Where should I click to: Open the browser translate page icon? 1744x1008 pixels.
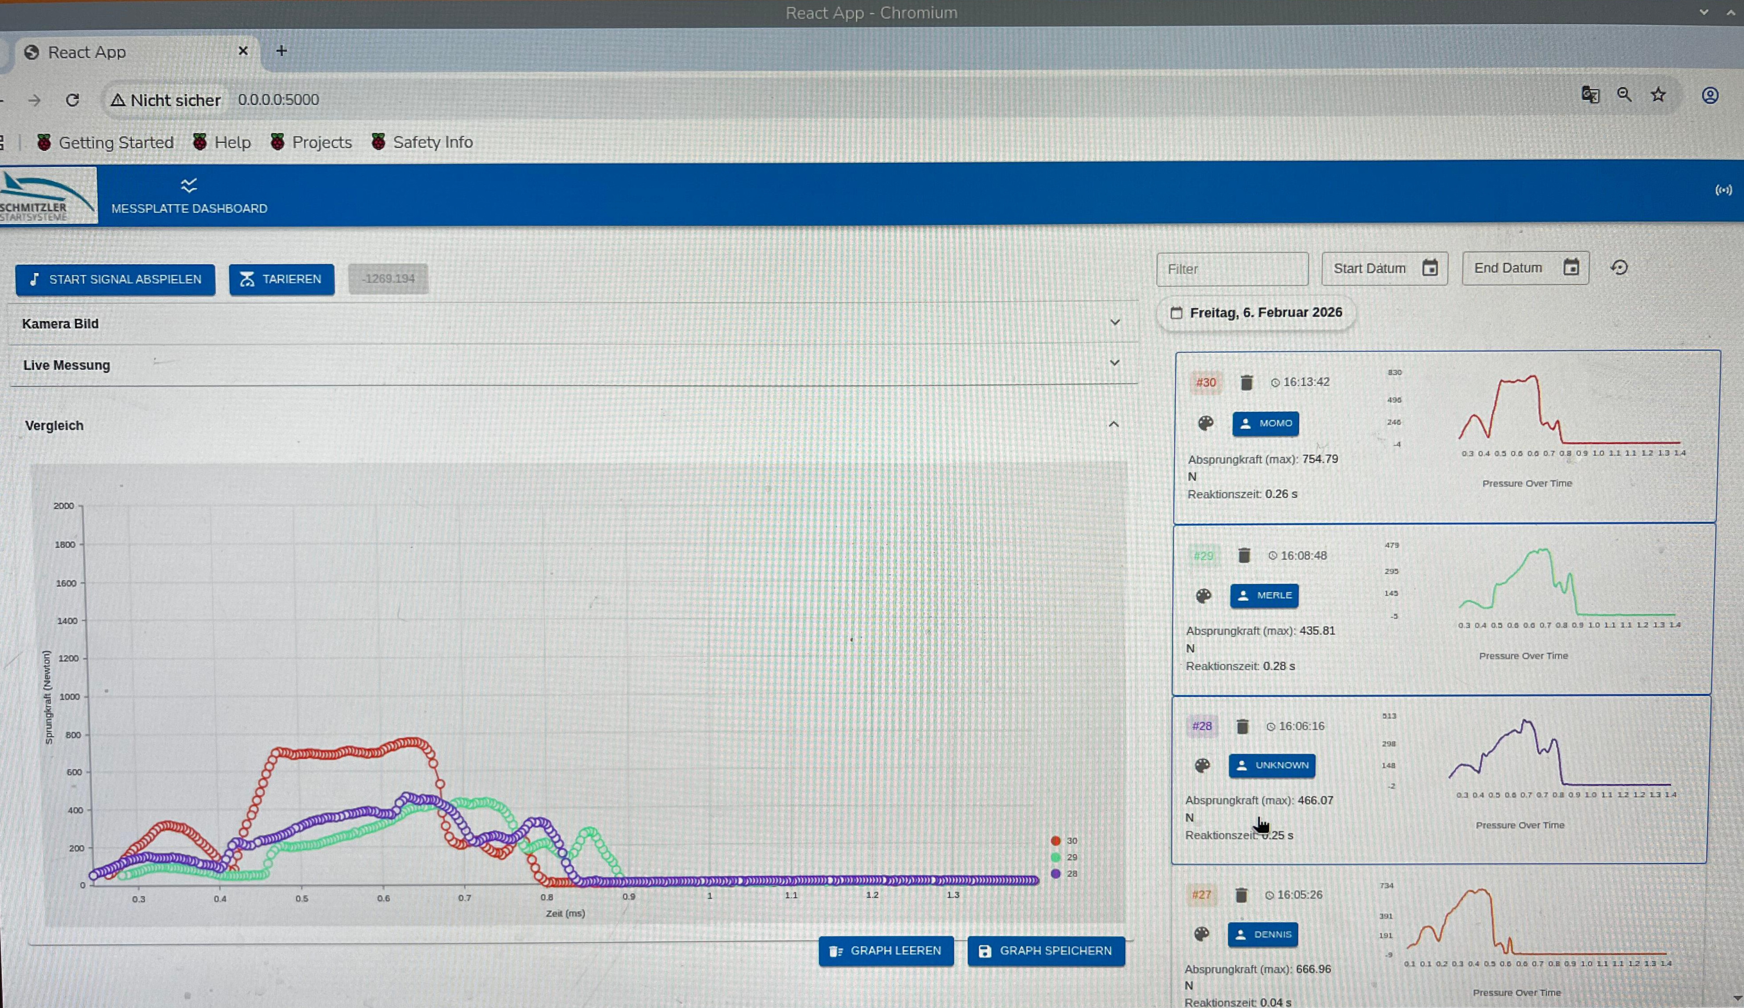coord(1590,95)
